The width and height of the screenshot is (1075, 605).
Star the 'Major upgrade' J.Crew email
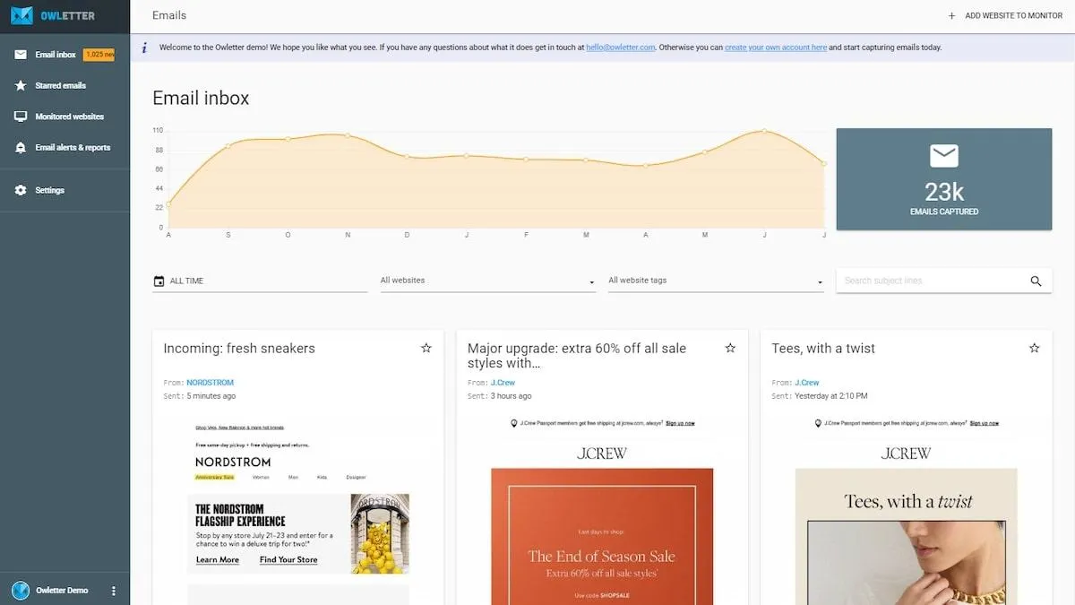click(x=730, y=348)
